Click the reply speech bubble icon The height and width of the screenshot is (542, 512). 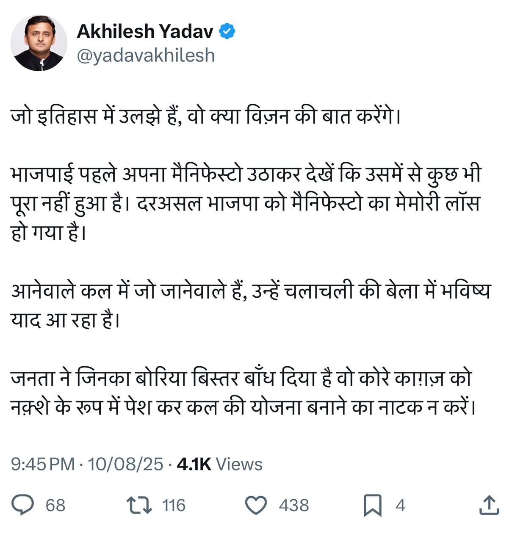tap(22, 505)
